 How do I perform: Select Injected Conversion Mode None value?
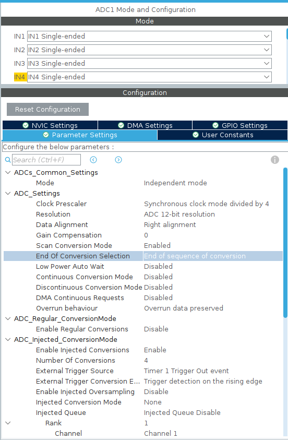tap(152, 402)
